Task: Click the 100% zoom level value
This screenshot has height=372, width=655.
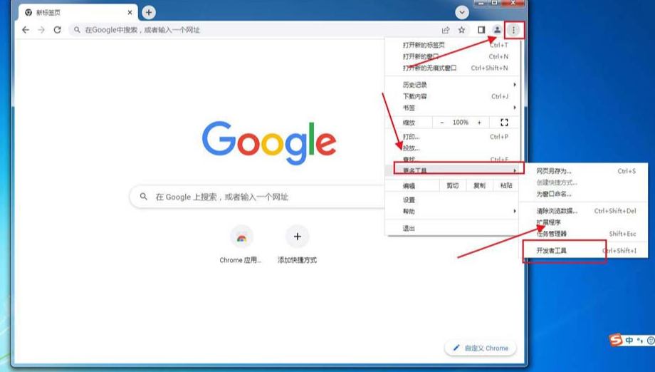Action: pyautogui.click(x=461, y=123)
